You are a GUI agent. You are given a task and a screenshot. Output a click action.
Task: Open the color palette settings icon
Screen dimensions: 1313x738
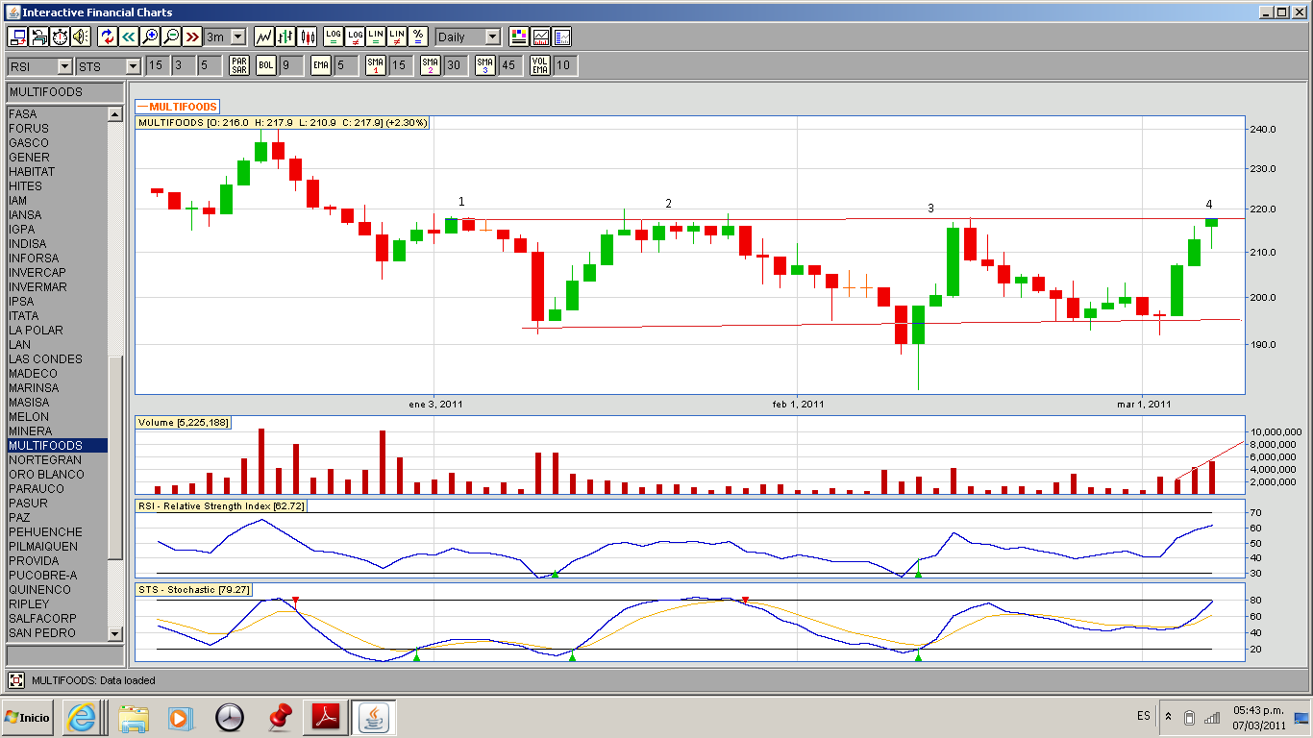click(x=519, y=37)
